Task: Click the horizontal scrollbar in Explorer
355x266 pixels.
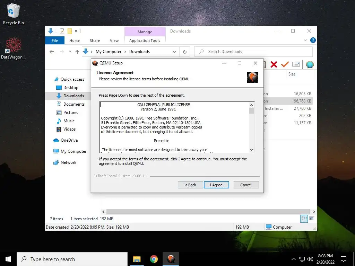Action: click(x=208, y=212)
